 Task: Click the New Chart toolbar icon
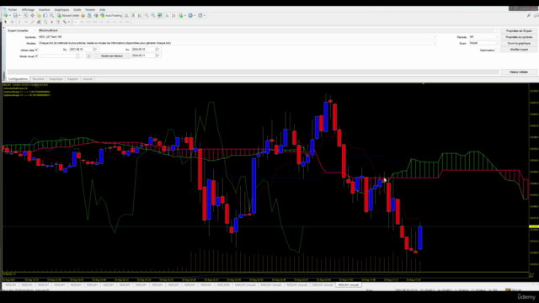point(6,15)
